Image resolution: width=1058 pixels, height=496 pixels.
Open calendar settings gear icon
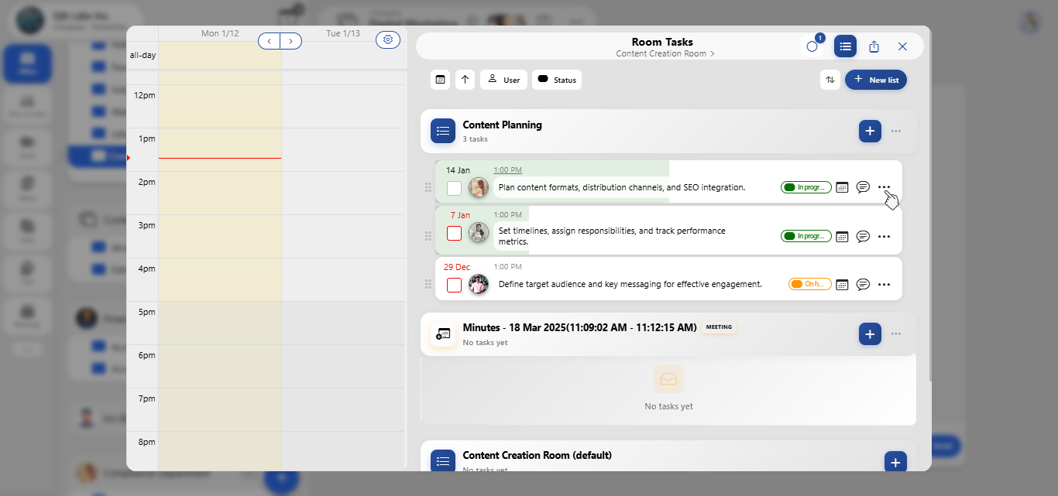click(388, 39)
